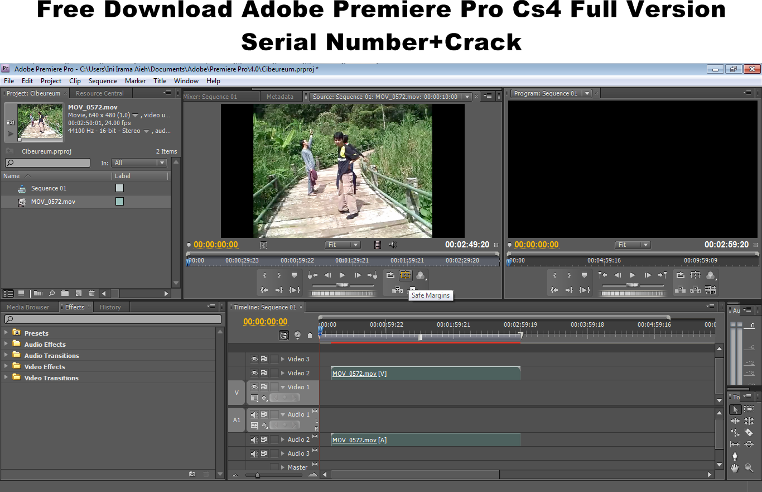This screenshot has width=762, height=492.
Task: Expand the Video 3 track
Action: (283, 359)
